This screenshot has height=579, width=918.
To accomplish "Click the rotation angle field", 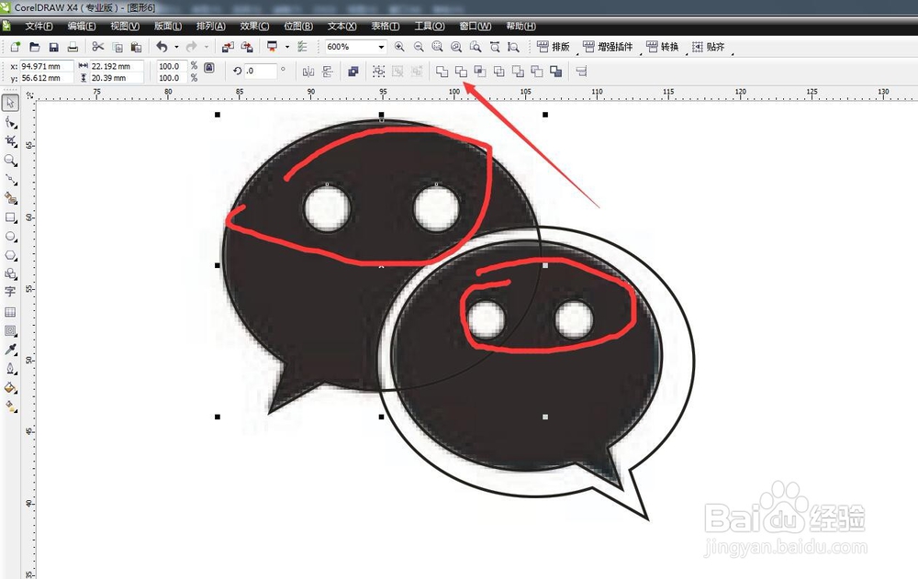I will [261, 71].
